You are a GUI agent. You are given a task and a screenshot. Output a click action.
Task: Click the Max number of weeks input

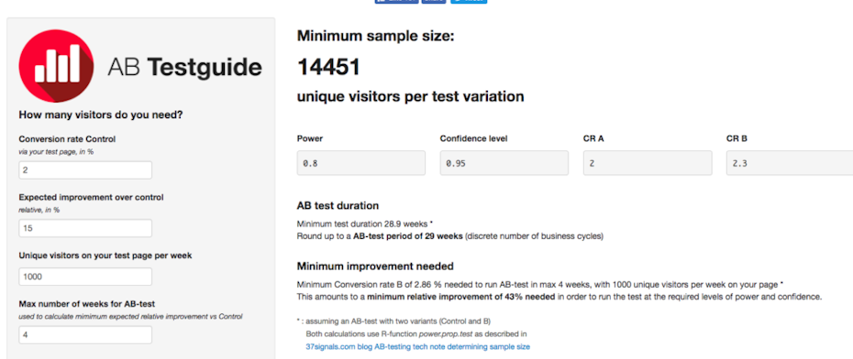point(85,334)
